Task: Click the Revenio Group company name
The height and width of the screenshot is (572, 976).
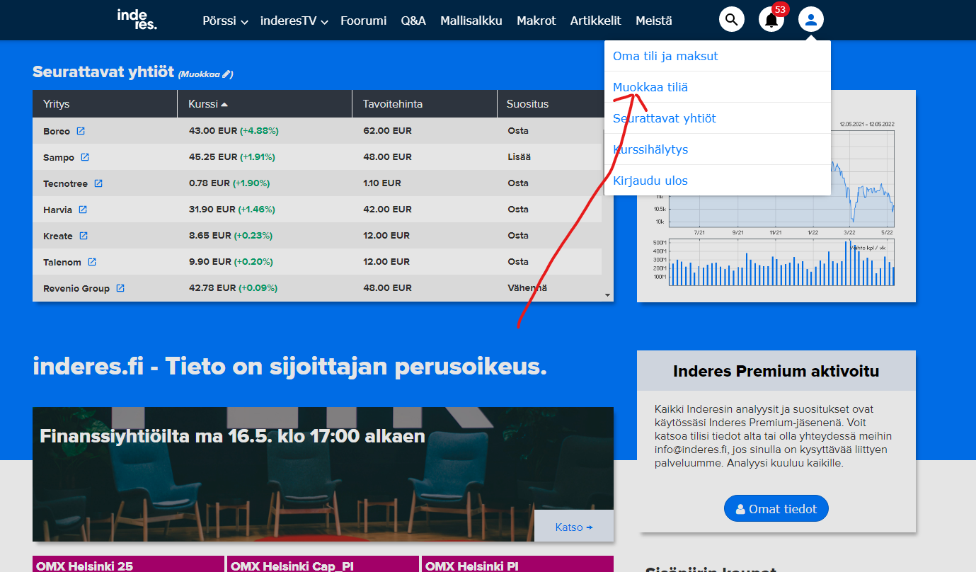Action: pos(76,288)
